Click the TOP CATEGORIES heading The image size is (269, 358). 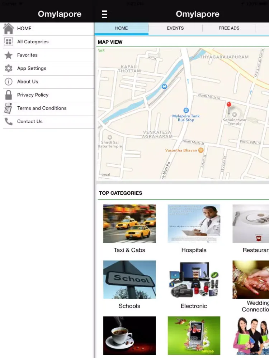121,193
